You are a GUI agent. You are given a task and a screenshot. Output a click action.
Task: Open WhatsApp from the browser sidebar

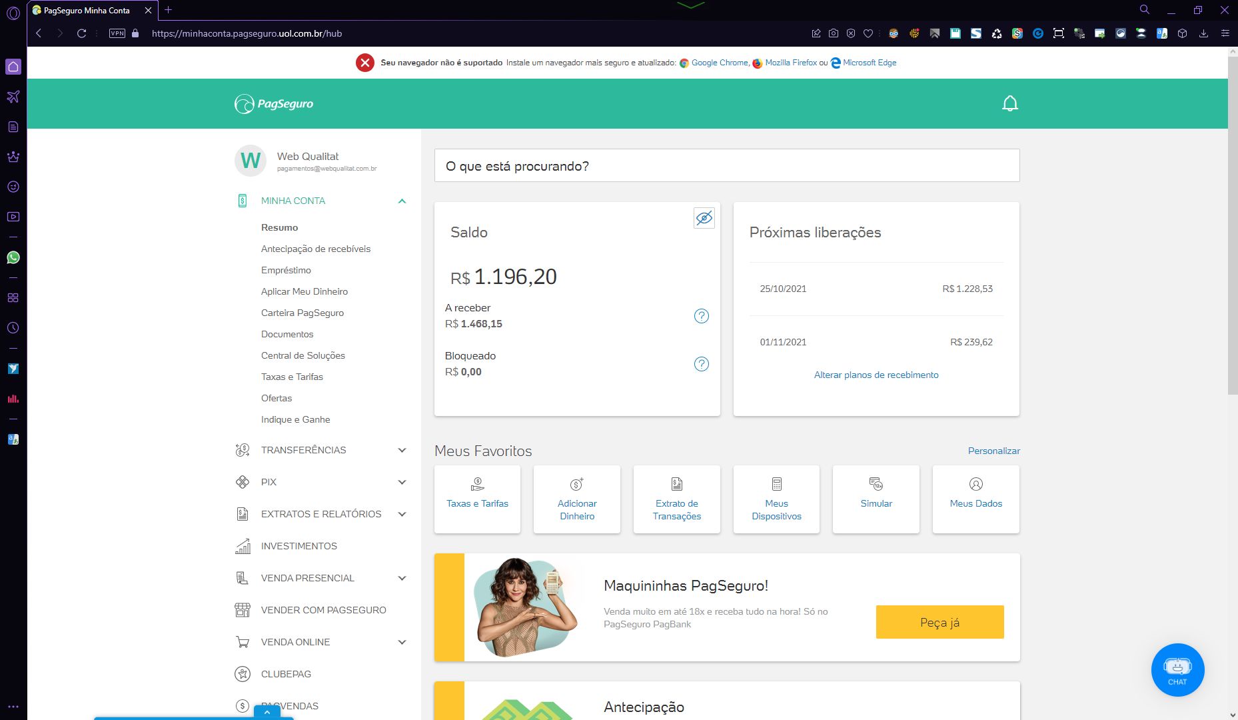pos(13,257)
